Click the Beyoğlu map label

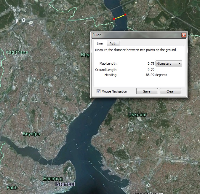coord(31,134)
